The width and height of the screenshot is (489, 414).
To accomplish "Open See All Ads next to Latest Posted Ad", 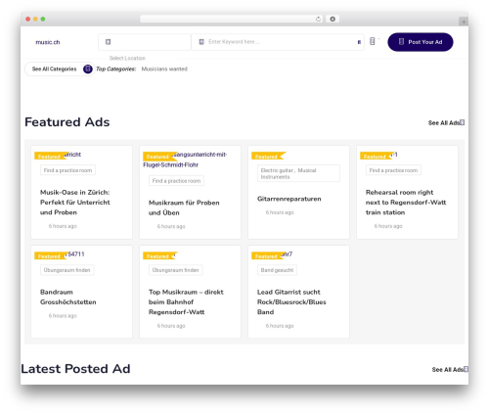I will (450, 369).
